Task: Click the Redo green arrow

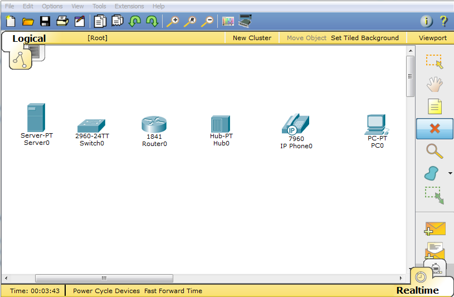Action: point(152,21)
